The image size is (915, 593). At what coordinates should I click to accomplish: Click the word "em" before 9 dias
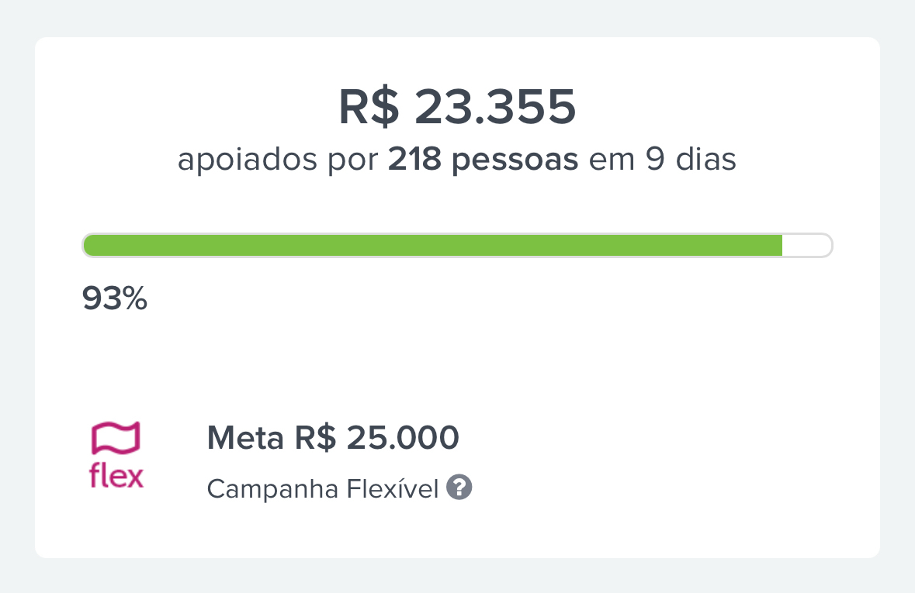tap(612, 160)
